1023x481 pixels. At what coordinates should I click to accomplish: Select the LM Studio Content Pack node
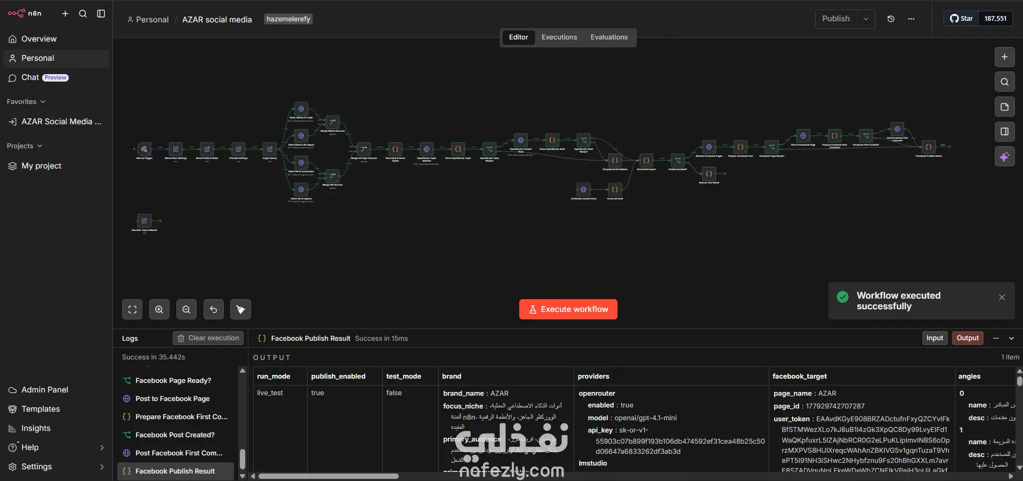point(583,189)
